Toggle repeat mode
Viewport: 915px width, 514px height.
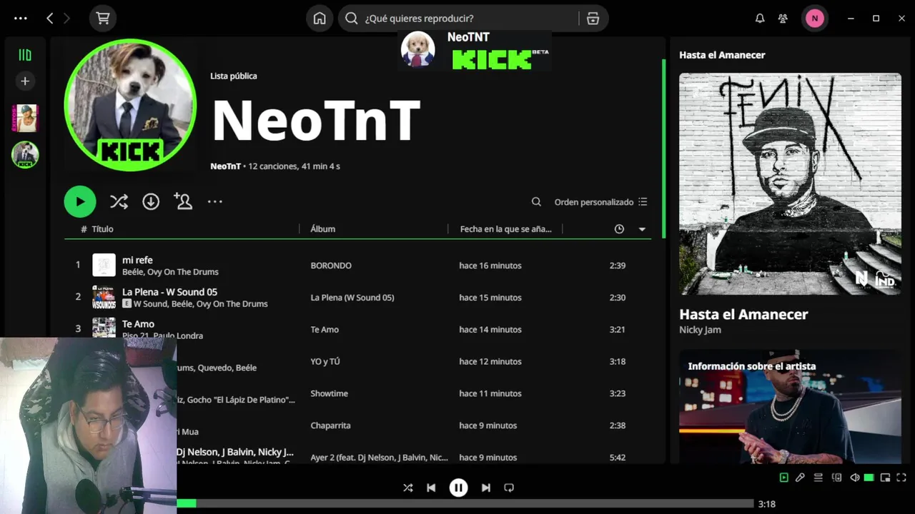(509, 488)
